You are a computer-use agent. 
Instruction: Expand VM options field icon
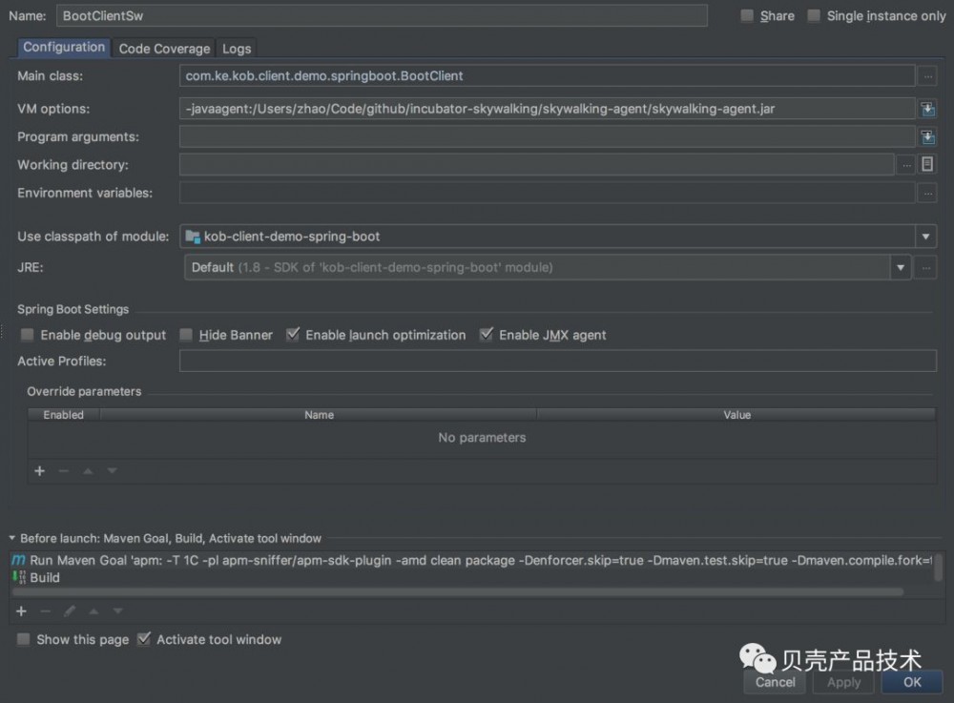(927, 109)
